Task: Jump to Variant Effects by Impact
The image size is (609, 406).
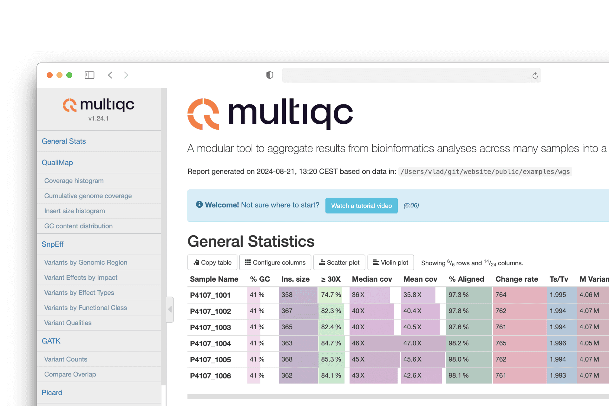Action: click(81, 278)
